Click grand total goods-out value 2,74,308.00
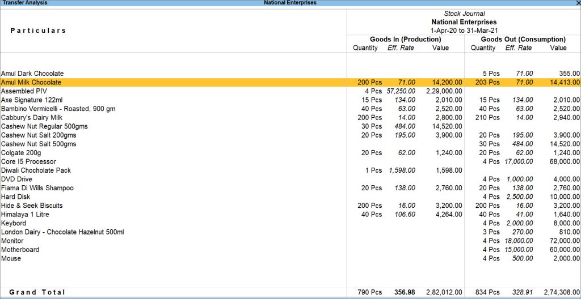581x299 pixels. click(x=562, y=292)
